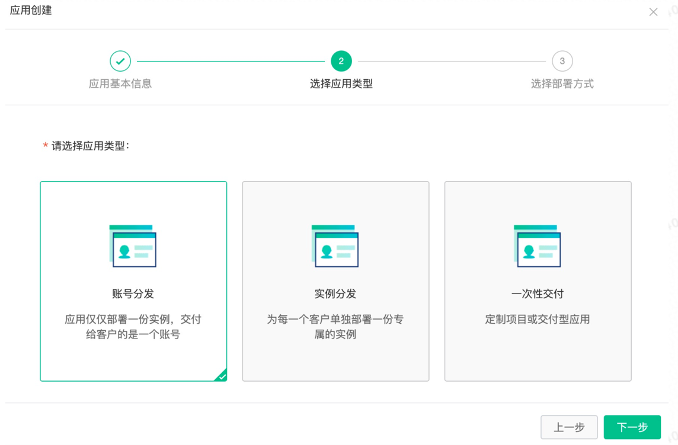This screenshot has width=678, height=445.
Task: Choose the 实例分发 application type card
Action: click(x=335, y=281)
